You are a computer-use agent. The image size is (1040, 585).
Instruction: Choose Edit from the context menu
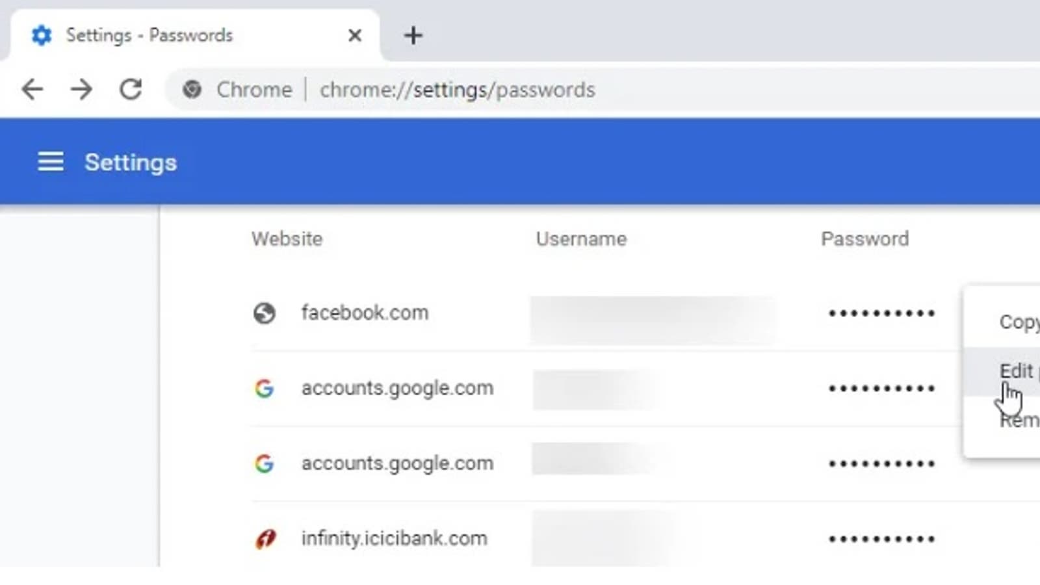[1017, 371]
